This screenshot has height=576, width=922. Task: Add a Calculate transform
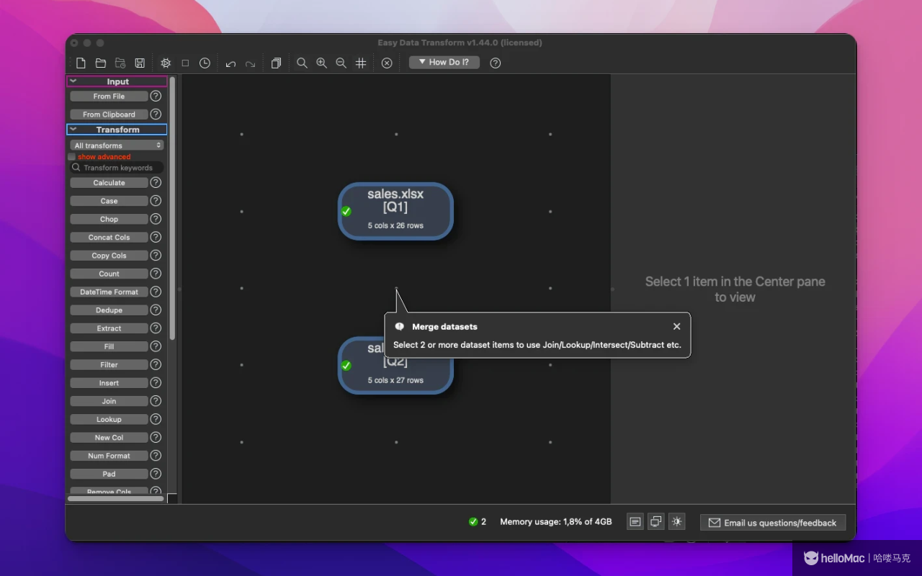(109, 183)
